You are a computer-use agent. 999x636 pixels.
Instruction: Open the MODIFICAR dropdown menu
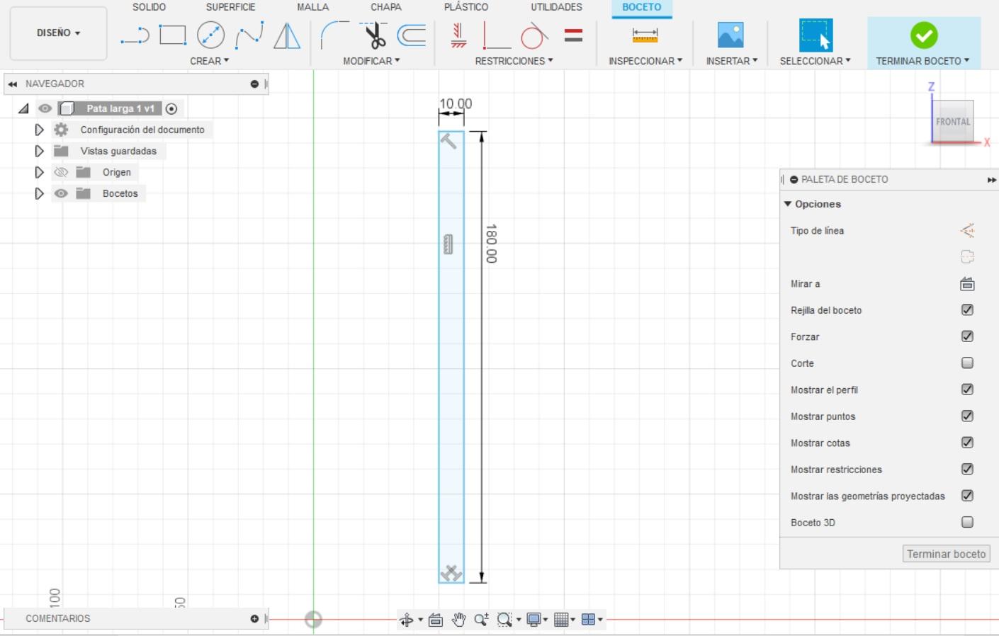pyautogui.click(x=371, y=61)
